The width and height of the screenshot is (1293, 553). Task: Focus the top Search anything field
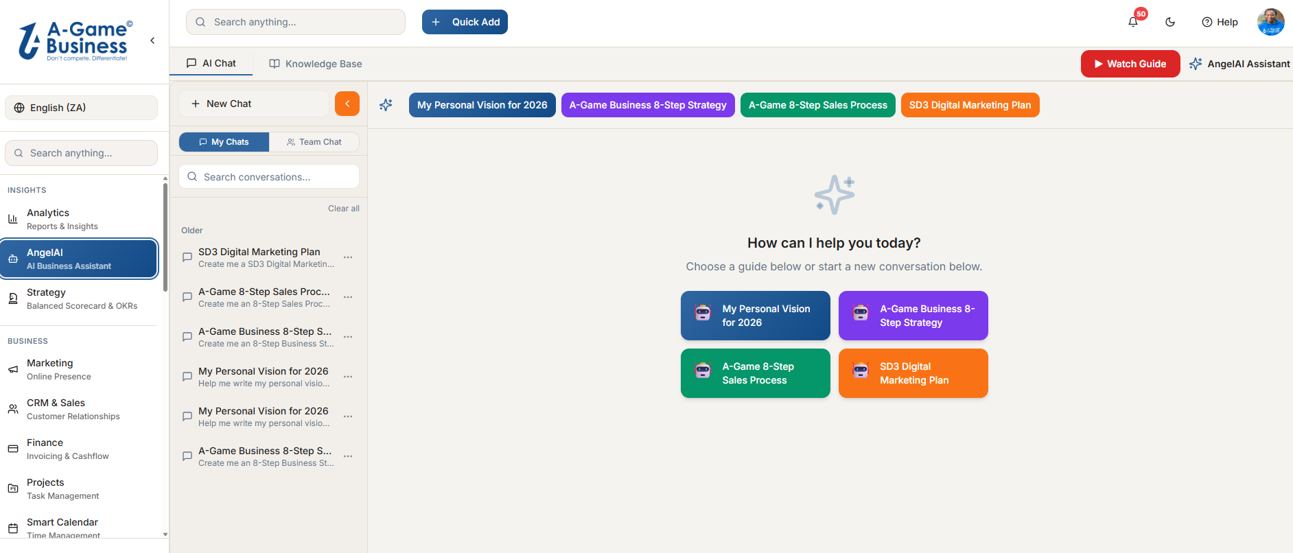coord(296,22)
